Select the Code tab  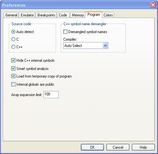click(x=63, y=15)
